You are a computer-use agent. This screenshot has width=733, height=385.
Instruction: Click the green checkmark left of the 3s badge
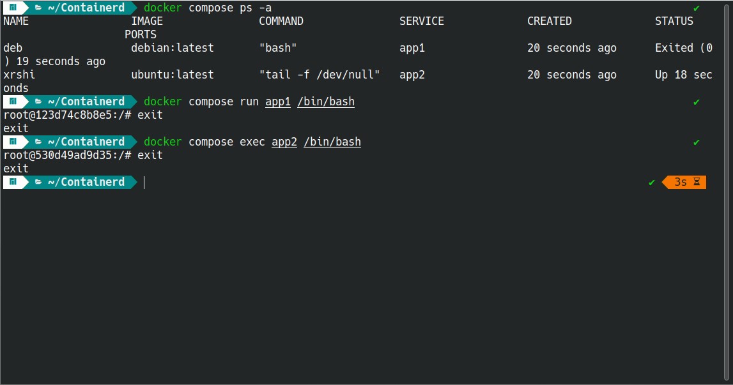(x=652, y=183)
